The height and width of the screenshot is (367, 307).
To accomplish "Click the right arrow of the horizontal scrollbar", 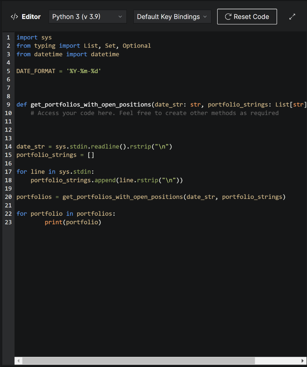I will point(303,361).
